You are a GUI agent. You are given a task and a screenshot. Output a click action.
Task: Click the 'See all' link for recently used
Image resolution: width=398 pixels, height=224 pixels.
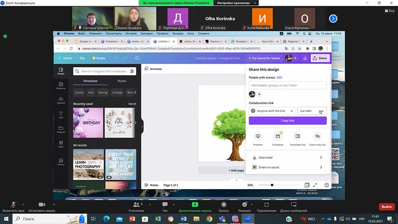132,104
